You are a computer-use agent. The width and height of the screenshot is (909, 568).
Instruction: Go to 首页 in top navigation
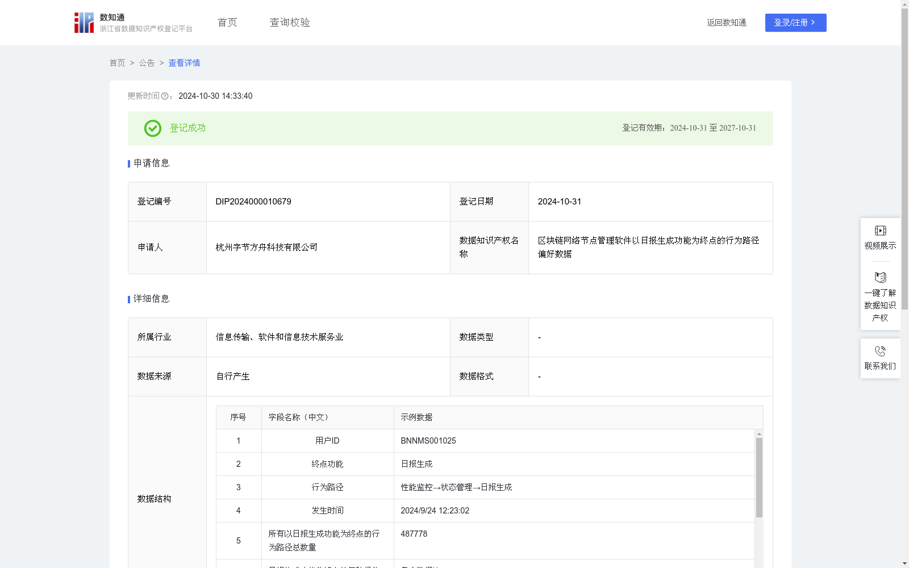[227, 23]
